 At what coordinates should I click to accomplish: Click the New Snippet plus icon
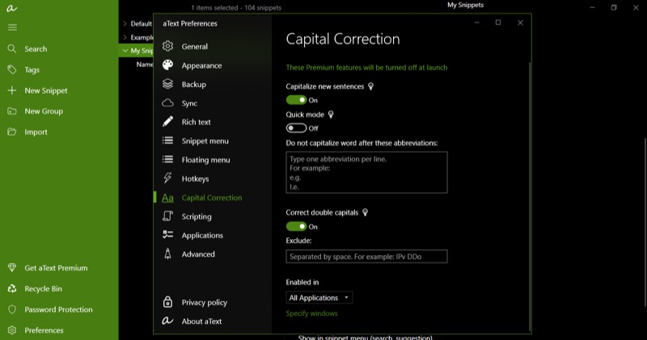12,90
